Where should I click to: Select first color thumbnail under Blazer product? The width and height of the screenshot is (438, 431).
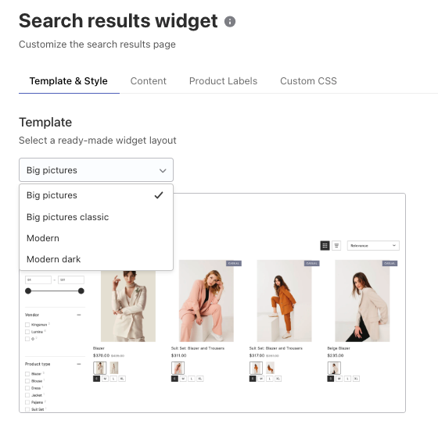click(100, 368)
